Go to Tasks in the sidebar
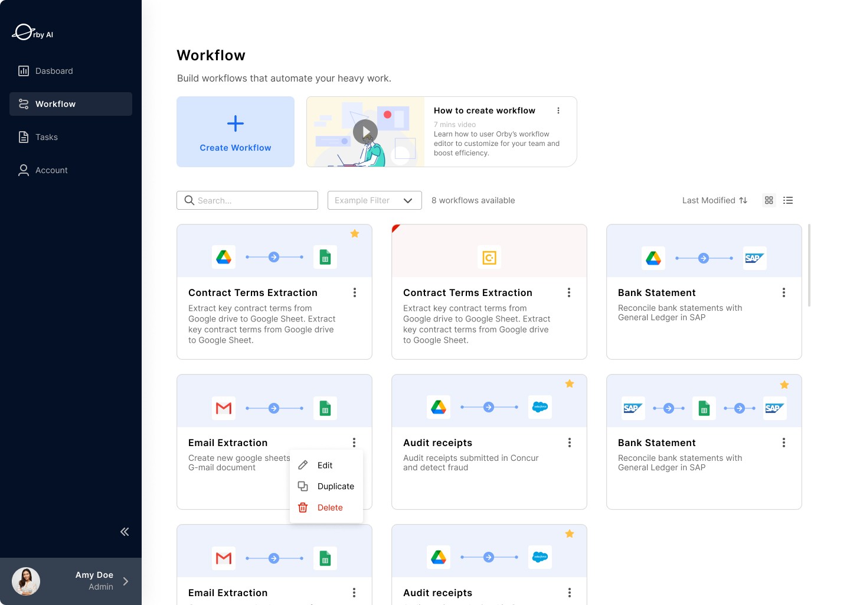Screen dimensions: 850x605 click(71, 137)
